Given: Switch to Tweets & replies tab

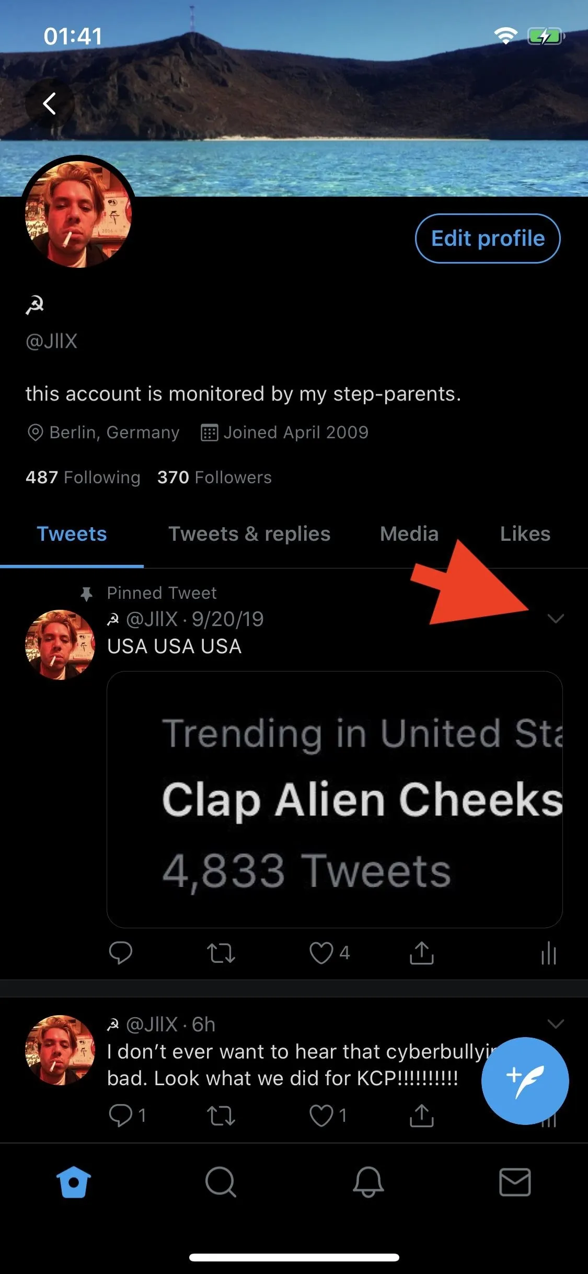Looking at the screenshot, I should [249, 534].
